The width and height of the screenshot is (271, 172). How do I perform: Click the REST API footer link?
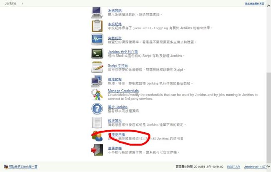coord(233,167)
